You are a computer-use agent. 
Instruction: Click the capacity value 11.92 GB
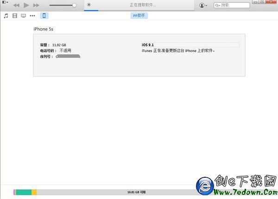coord(59,45)
